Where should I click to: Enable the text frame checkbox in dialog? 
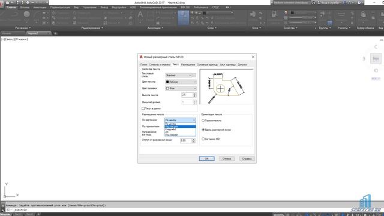[x=143, y=109]
